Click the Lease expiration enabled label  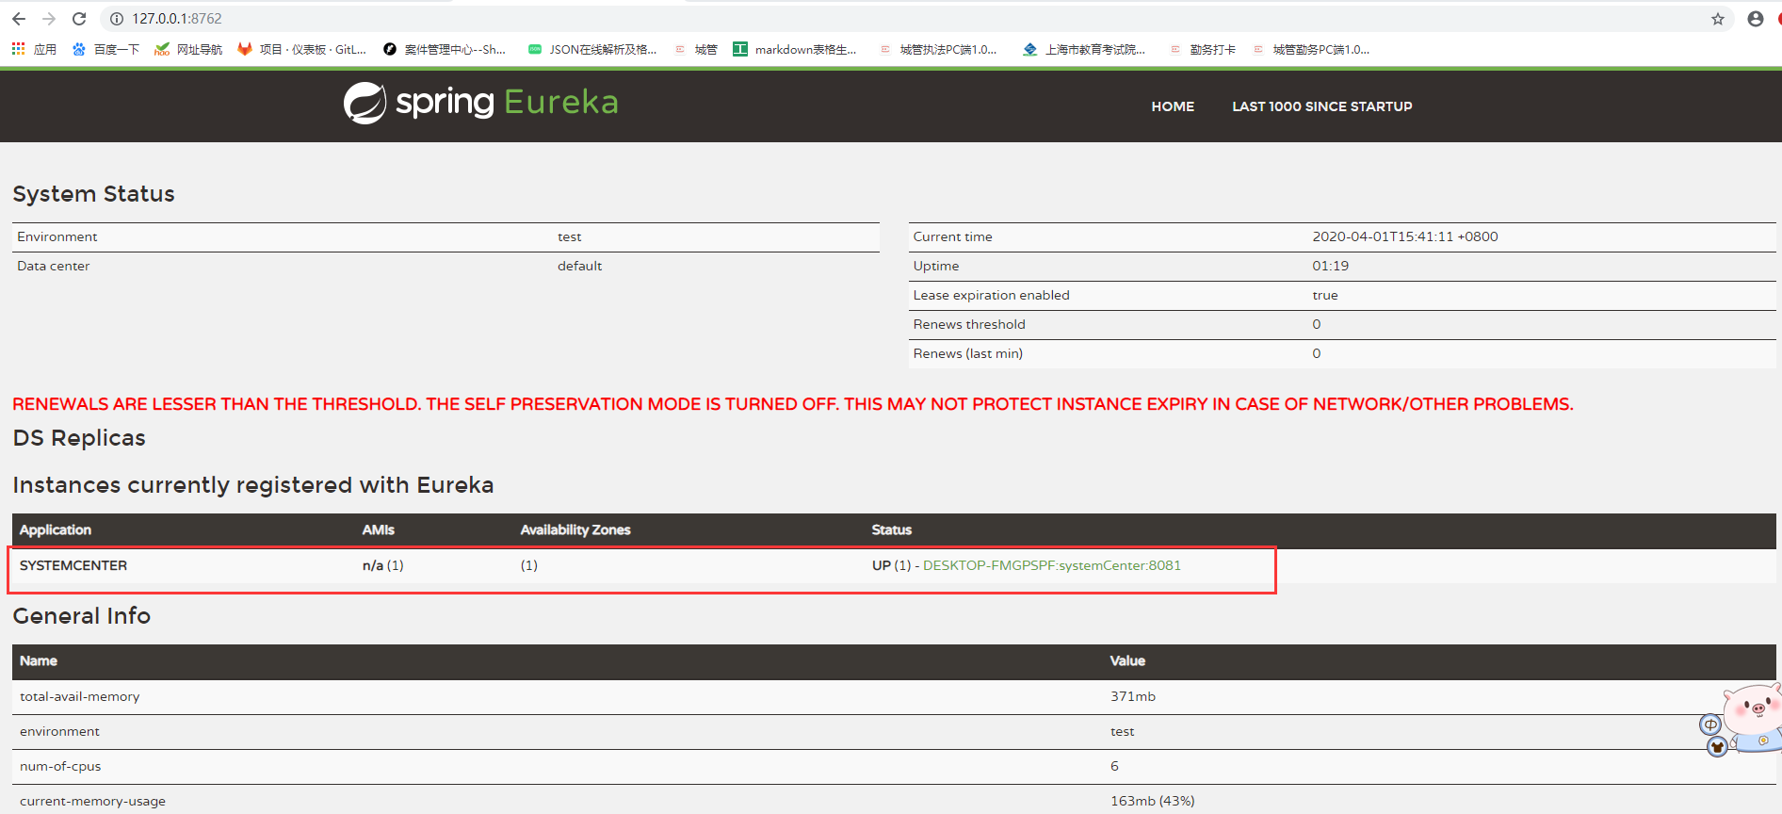[992, 295]
